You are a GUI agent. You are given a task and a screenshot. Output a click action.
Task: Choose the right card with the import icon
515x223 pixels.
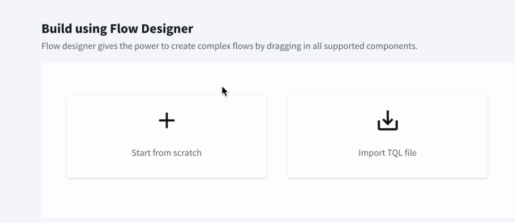pyautogui.click(x=387, y=137)
